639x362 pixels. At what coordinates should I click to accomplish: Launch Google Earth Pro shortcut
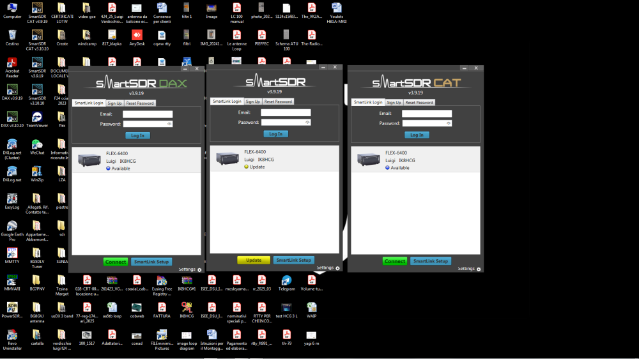(x=12, y=231)
